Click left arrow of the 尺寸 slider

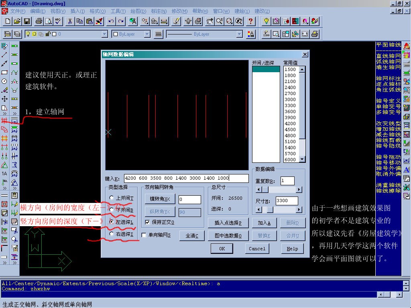258,209
